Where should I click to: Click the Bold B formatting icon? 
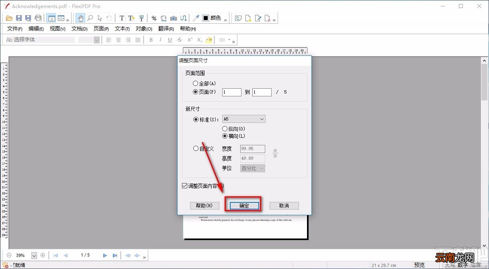tap(151, 40)
